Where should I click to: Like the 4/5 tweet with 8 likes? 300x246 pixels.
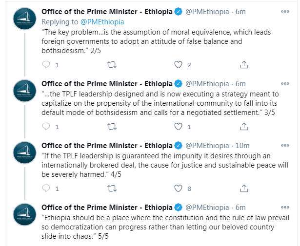click(178, 188)
